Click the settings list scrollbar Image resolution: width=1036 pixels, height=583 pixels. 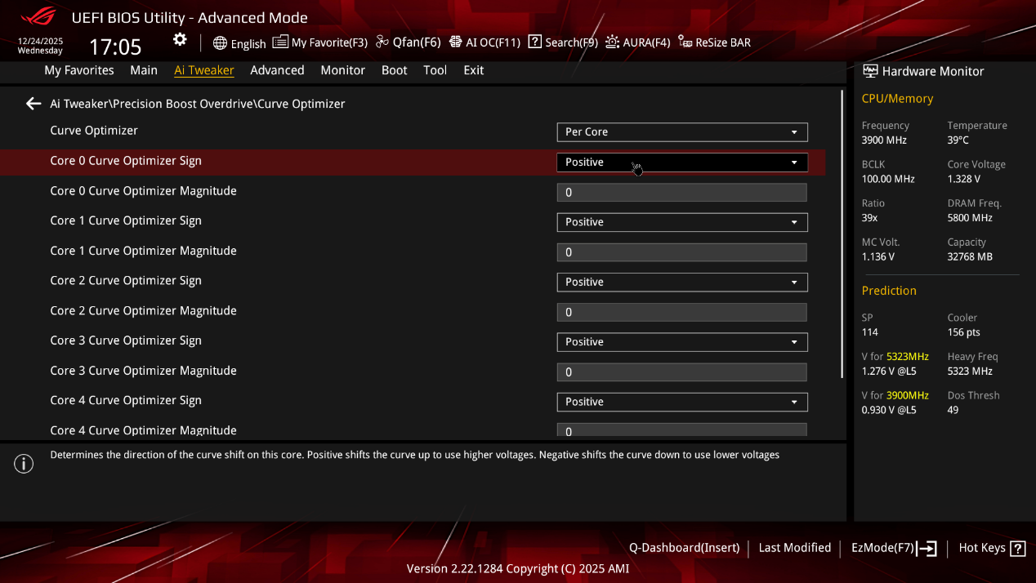pos(842,234)
